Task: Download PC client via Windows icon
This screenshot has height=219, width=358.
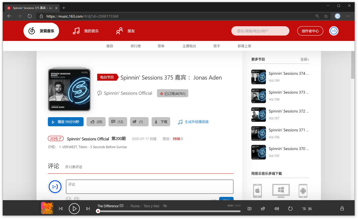Action: [x=281, y=191]
